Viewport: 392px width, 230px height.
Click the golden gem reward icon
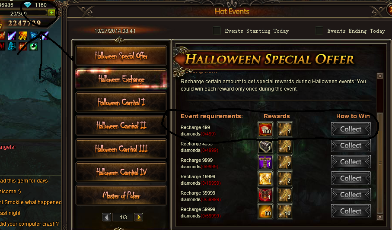click(265, 179)
